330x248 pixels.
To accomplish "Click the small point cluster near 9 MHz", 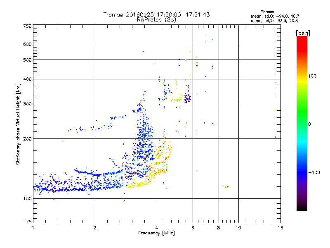I will coord(225,187).
